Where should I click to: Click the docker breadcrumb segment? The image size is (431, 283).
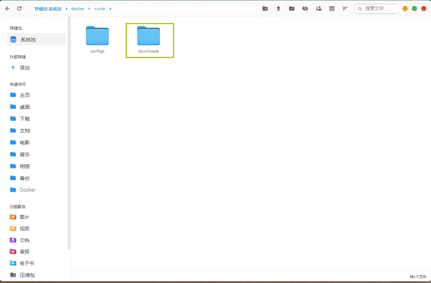(x=78, y=9)
